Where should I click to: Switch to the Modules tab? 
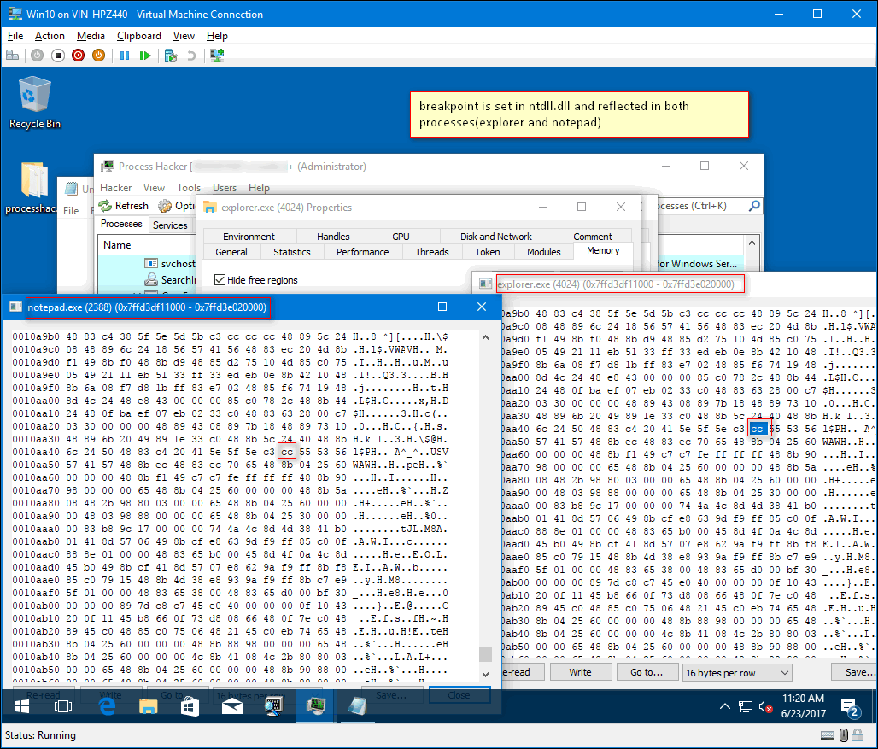[544, 252]
